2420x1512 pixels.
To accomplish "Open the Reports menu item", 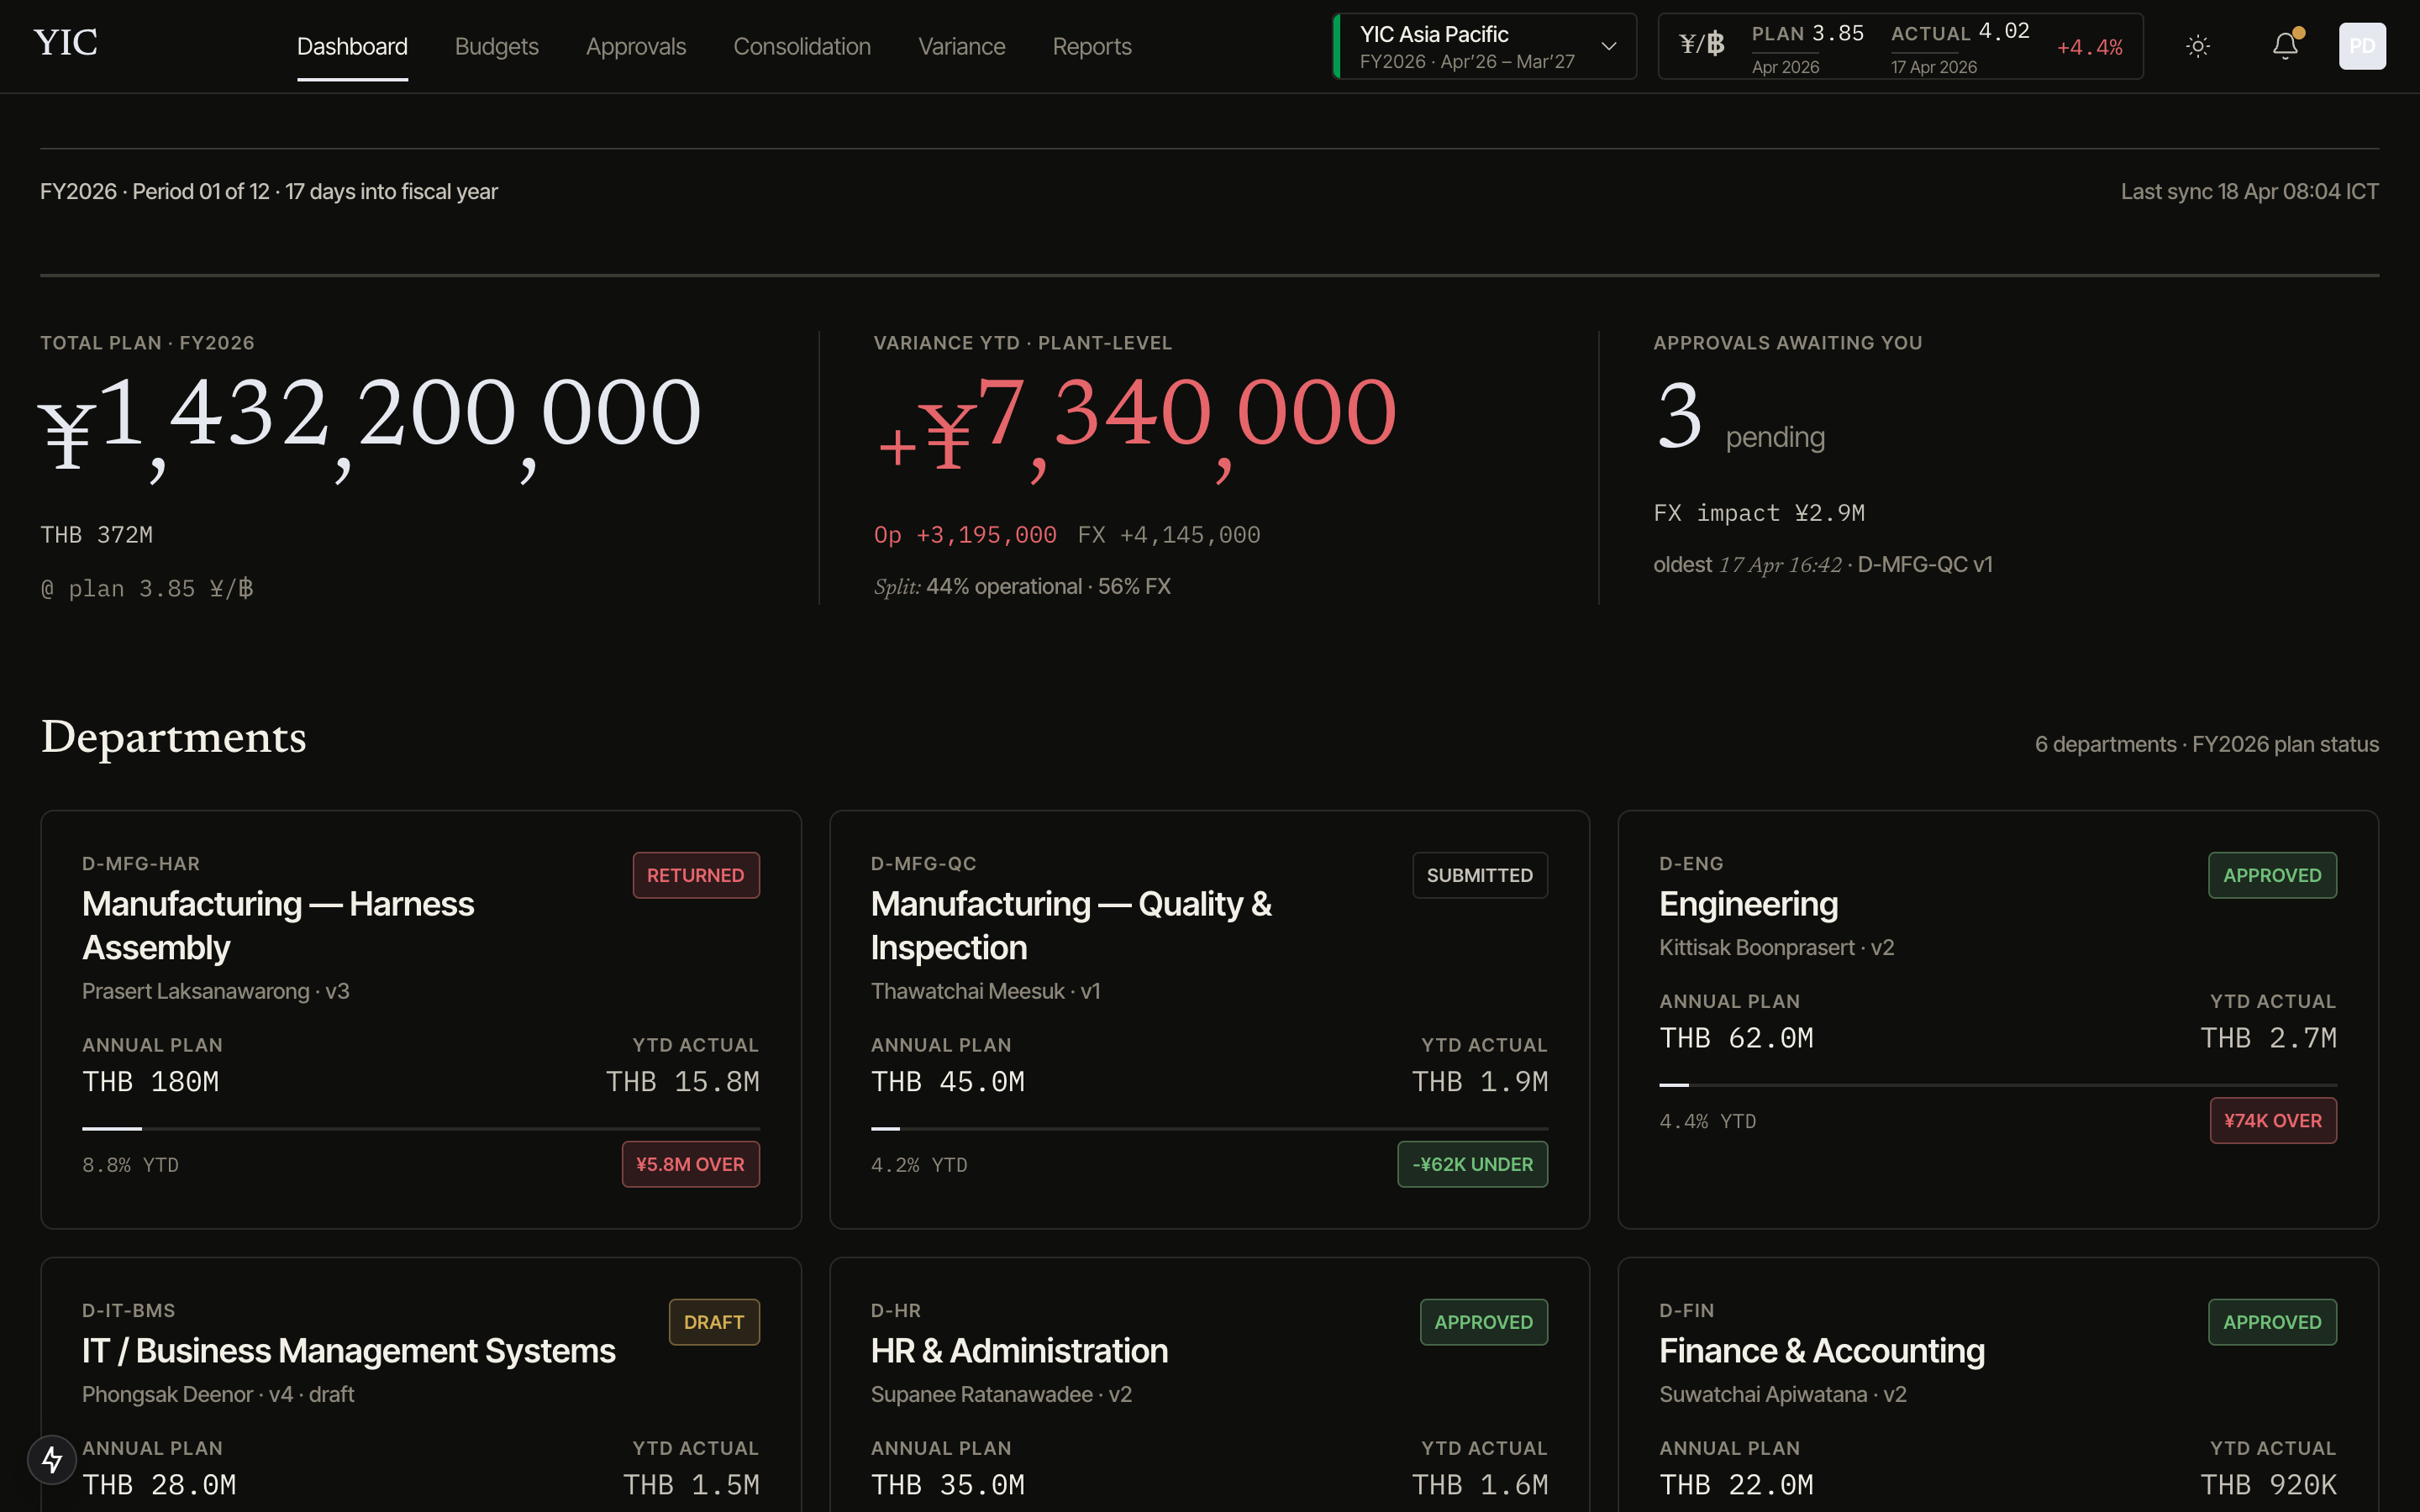I will (x=1091, y=46).
